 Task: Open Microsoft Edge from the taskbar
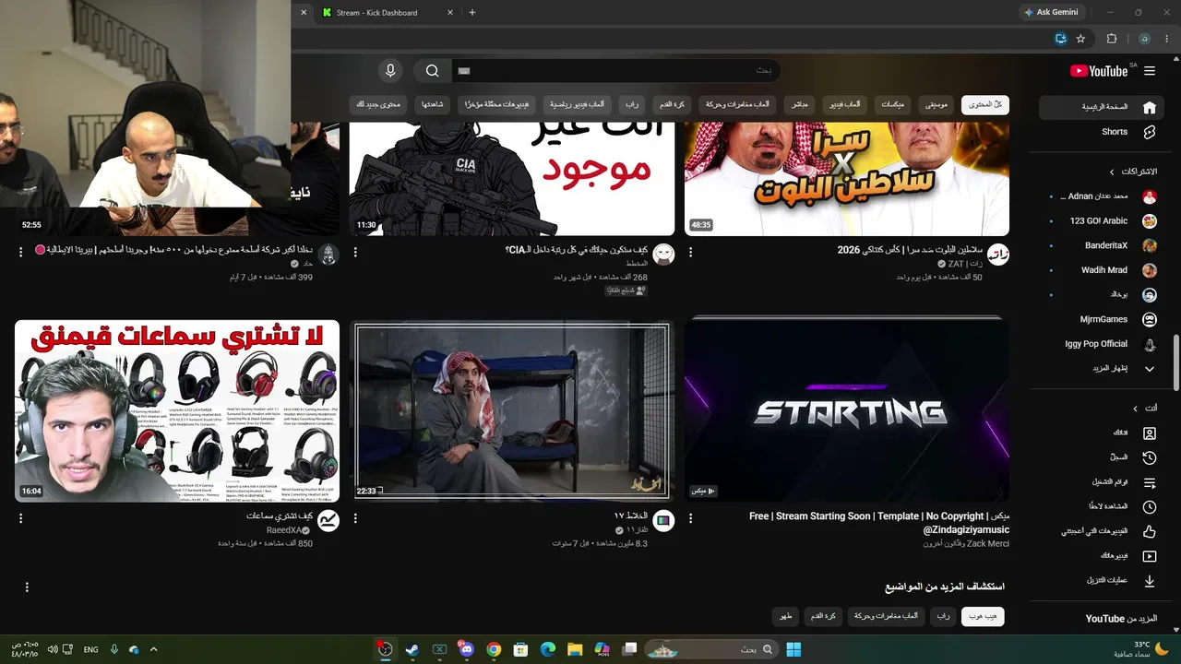point(547,649)
